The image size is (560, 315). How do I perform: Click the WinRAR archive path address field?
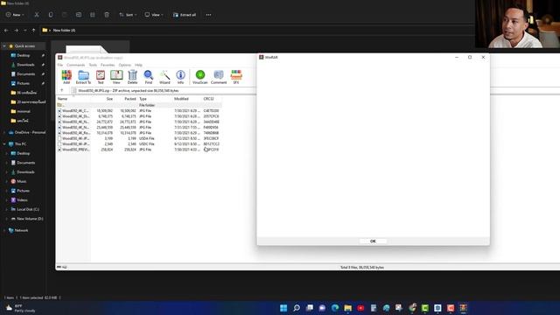(164, 91)
